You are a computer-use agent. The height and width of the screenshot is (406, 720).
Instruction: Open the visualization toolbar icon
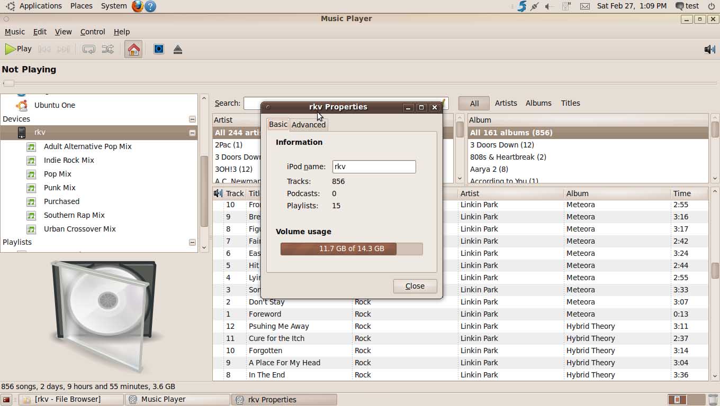[x=159, y=49]
